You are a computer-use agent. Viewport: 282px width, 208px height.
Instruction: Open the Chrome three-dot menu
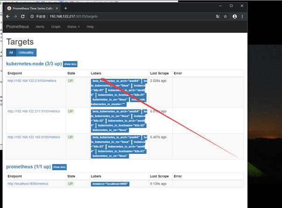pyautogui.click(x=242, y=16)
